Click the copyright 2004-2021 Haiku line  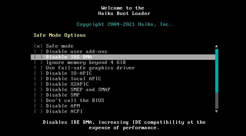[x=124, y=24]
